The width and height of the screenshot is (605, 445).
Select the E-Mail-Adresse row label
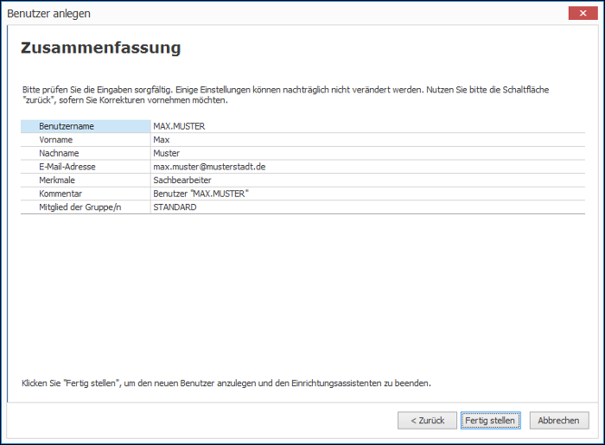coord(67,167)
